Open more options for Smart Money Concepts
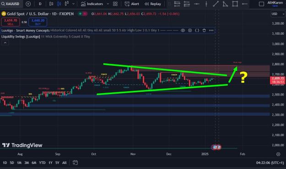 click(211, 31)
